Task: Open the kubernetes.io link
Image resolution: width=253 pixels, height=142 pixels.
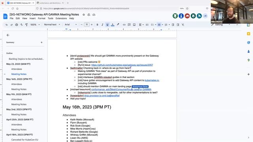Action: (152, 80)
